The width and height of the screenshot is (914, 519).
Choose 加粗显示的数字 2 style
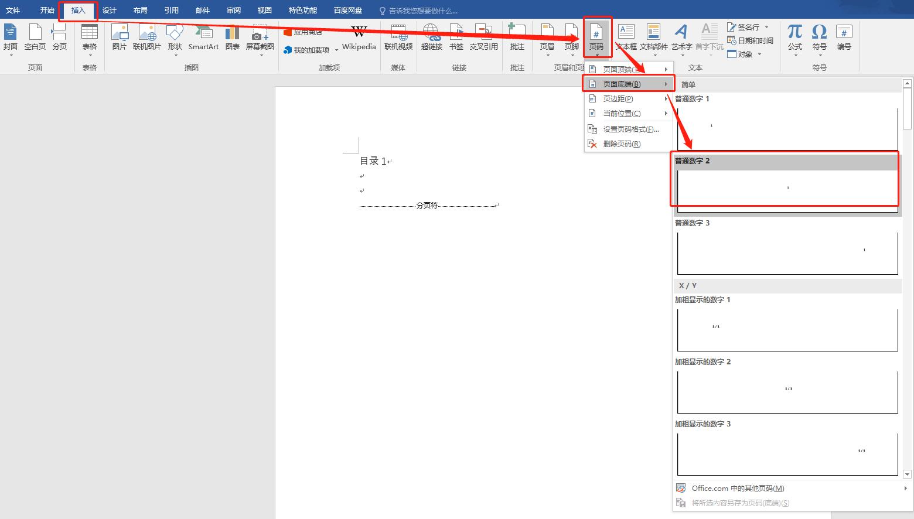pos(787,386)
